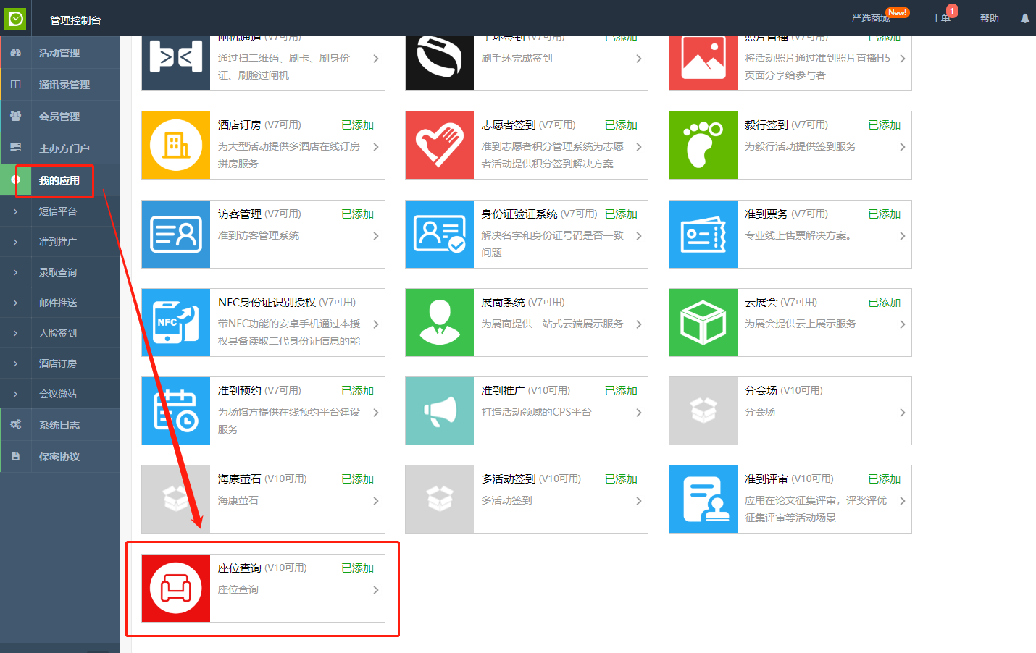The width and height of the screenshot is (1036, 653).
Task: Click the 准到推广 teal megaphone icon
Action: [x=440, y=411]
